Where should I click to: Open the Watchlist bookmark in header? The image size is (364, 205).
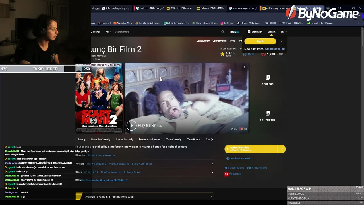click(x=255, y=32)
